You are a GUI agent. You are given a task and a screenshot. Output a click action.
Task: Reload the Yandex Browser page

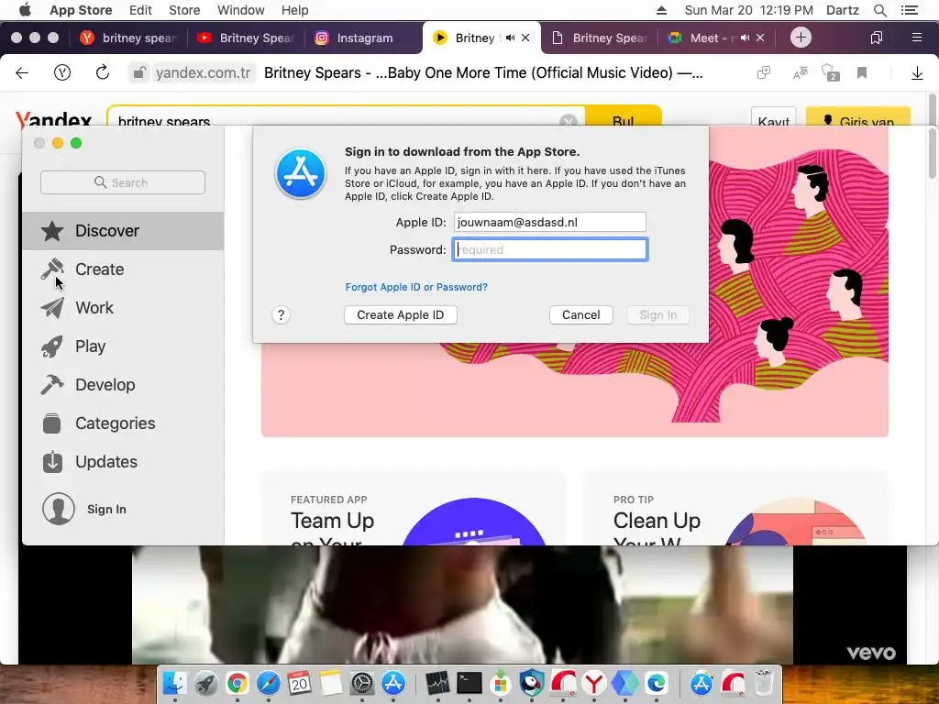(x=103, y=73)
